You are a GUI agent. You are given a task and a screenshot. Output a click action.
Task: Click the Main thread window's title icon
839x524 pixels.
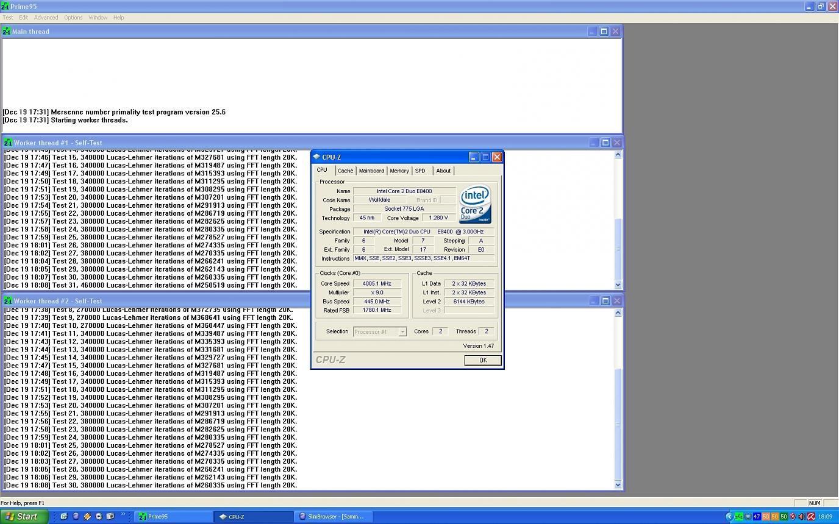pyautogui.click(x=7, y=31)
